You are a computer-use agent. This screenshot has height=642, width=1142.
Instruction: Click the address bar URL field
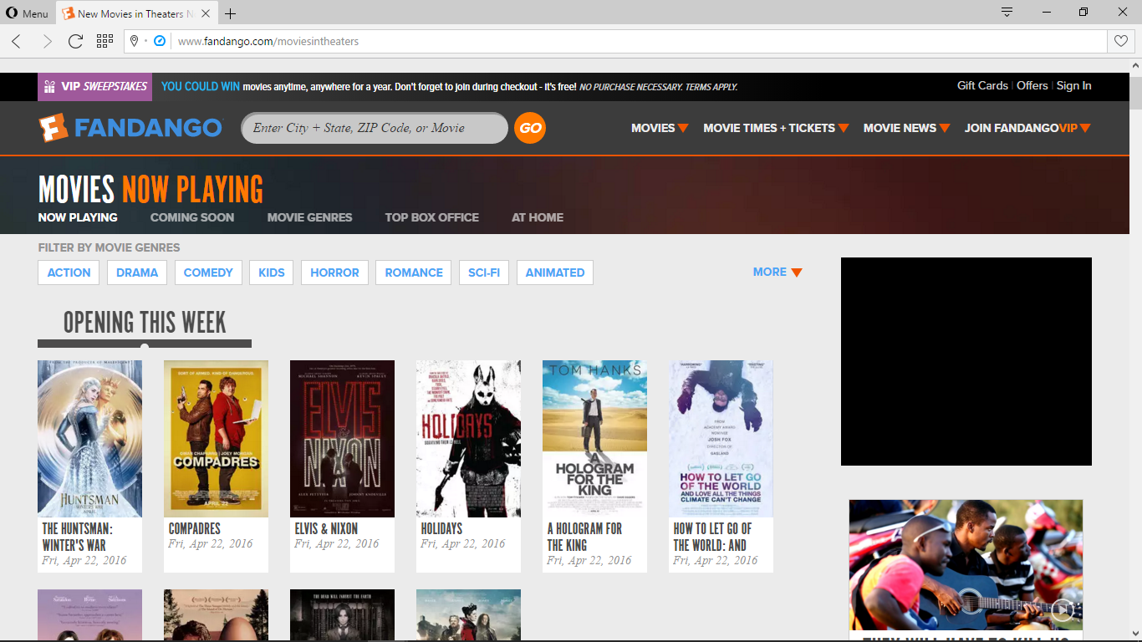click(640, 41)
